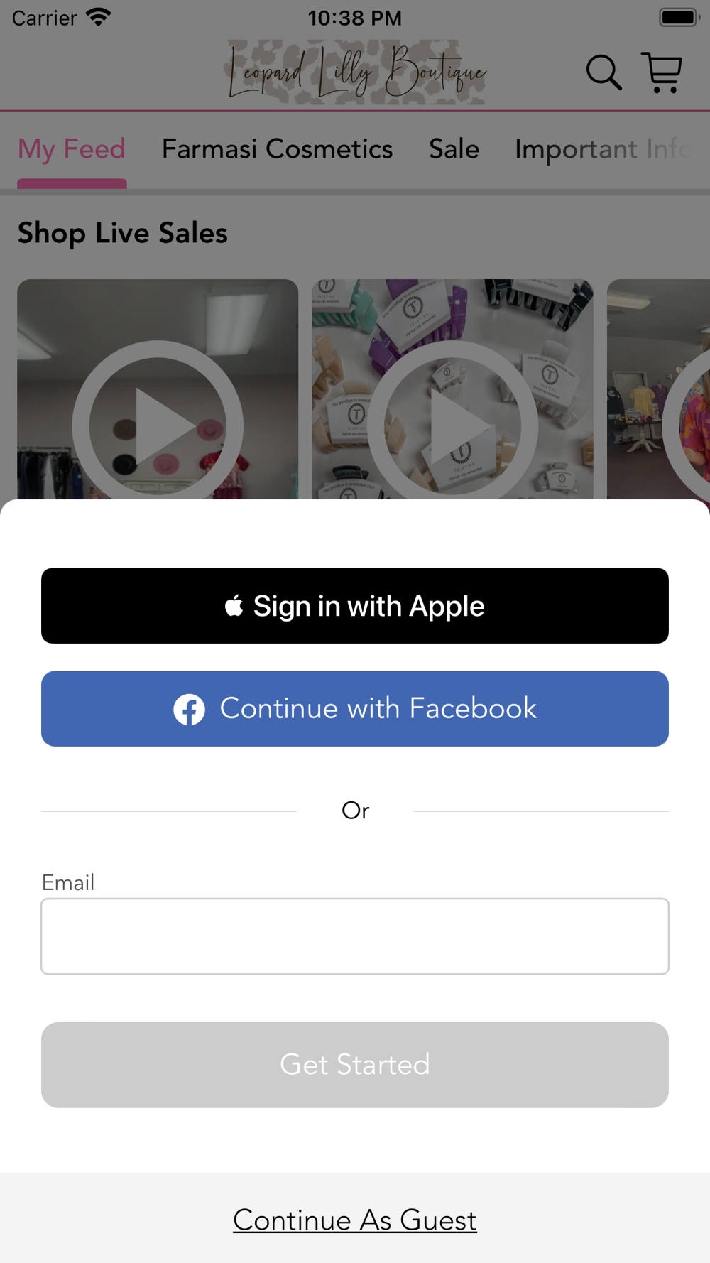Viewport: 710px width, 1263px height.
Task: Open the Farmasi Cosmetics tab
Action: [277, 149]
